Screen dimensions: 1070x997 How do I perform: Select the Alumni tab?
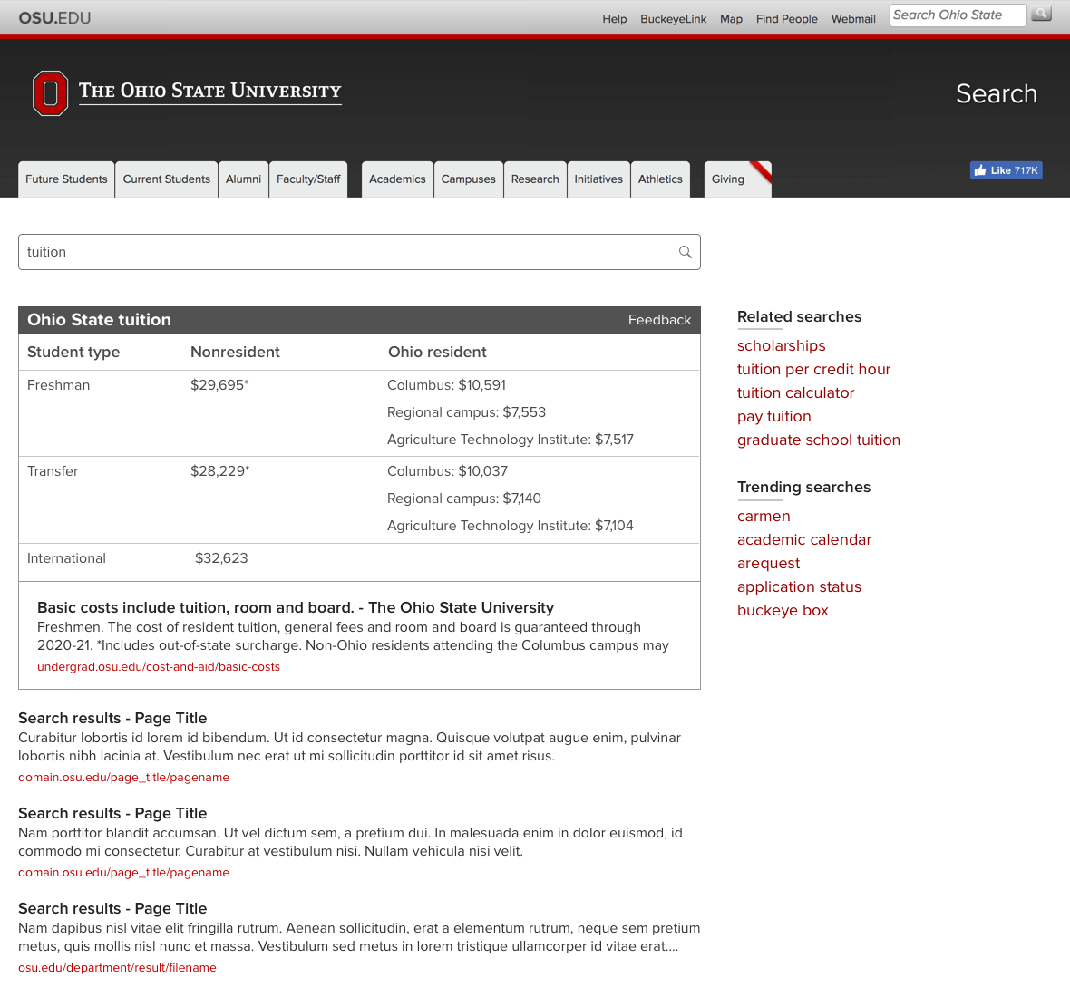coord(243,179)
